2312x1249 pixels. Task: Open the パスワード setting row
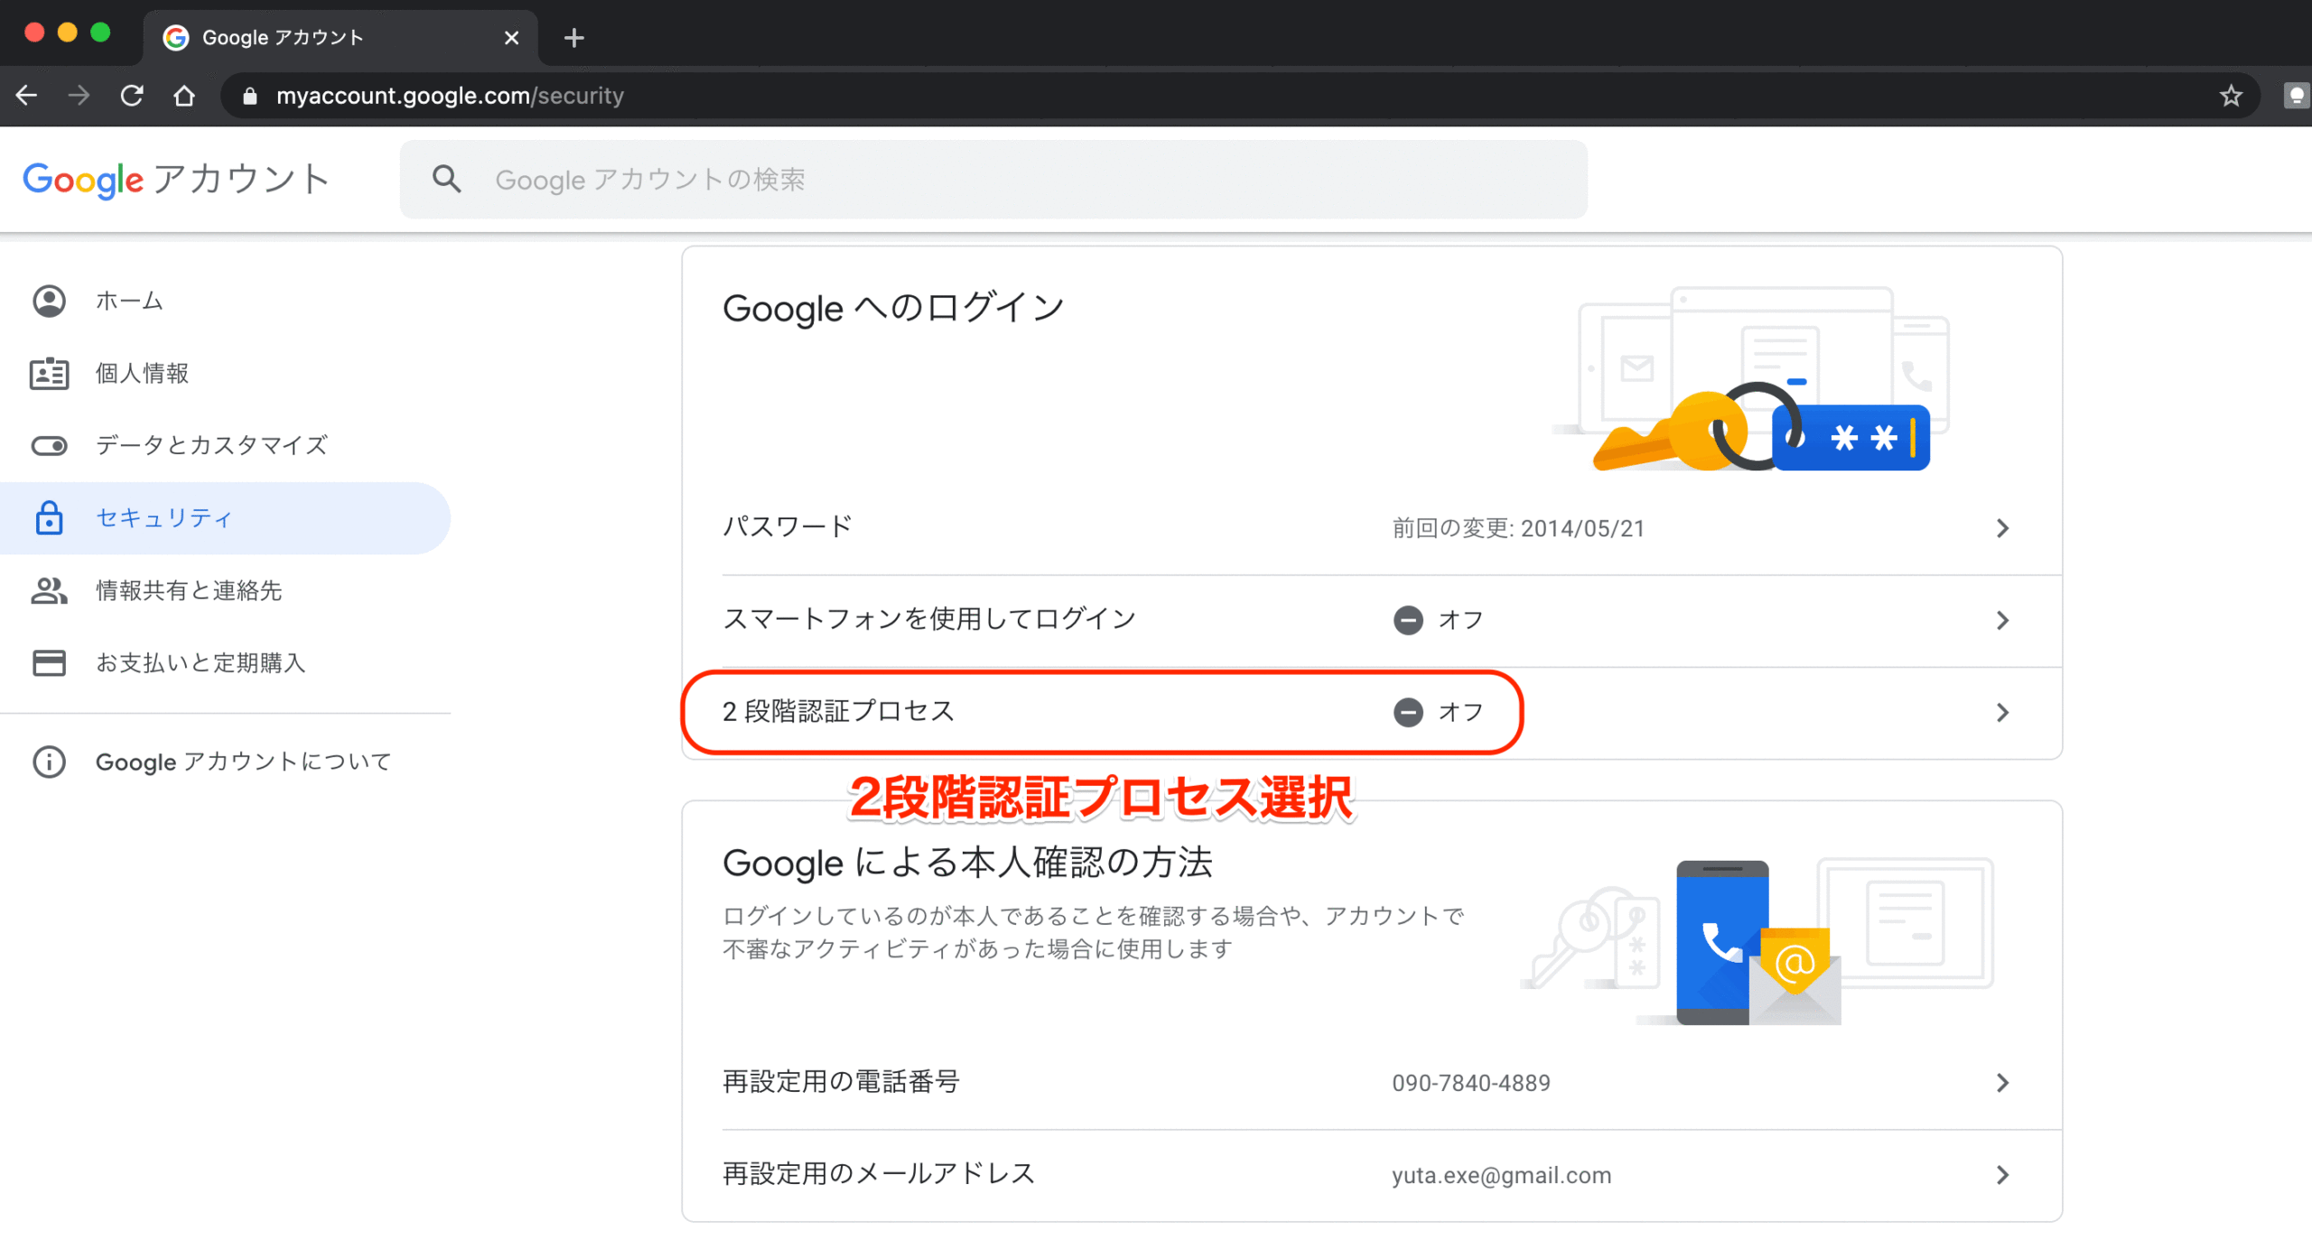pos(1372,528)
